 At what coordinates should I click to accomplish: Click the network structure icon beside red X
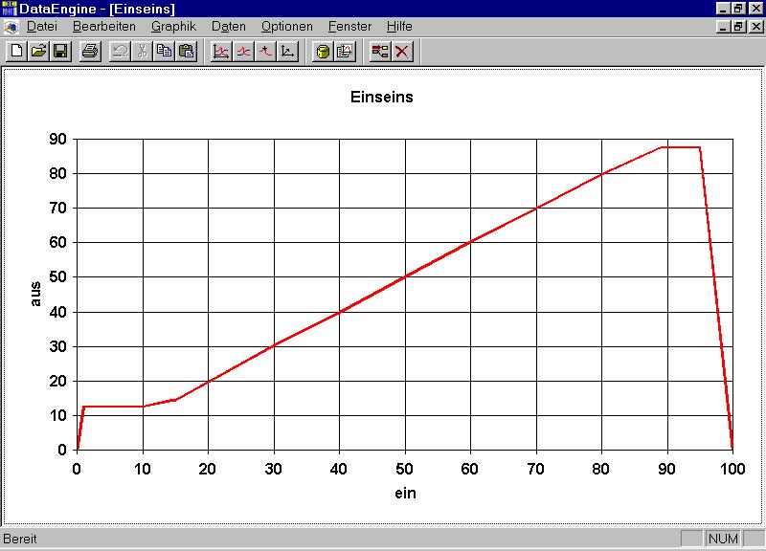[380, 51]
